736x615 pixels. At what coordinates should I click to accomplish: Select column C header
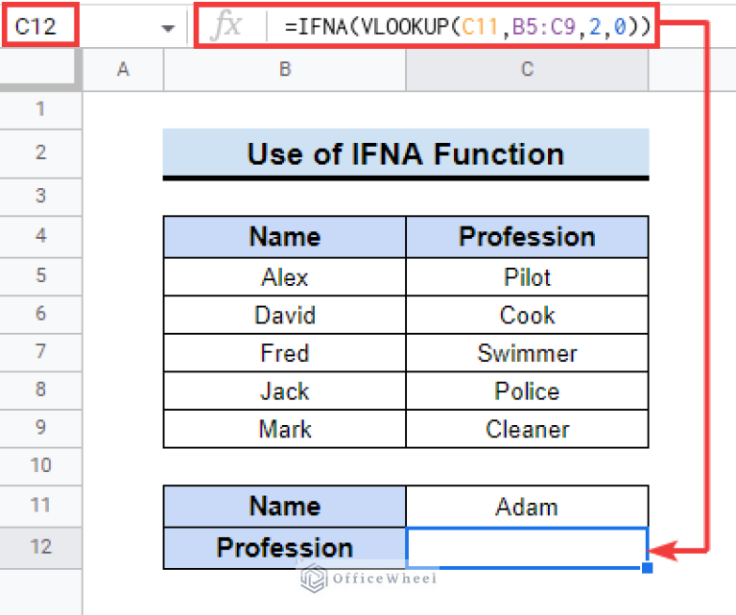click(x=527, y=69)
